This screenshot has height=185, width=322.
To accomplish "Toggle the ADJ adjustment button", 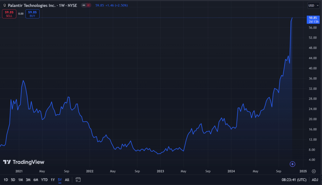I will pos(315,180).
